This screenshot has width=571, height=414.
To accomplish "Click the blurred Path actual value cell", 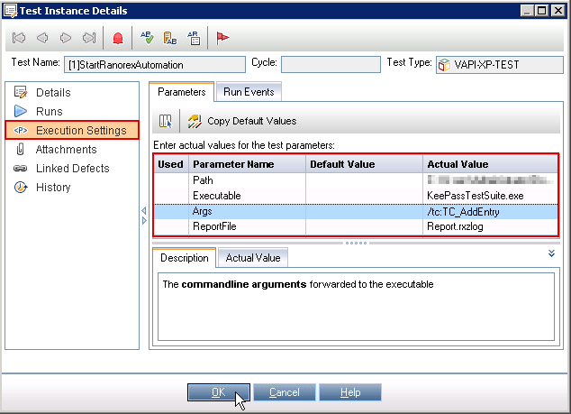I will click(490, 180).
